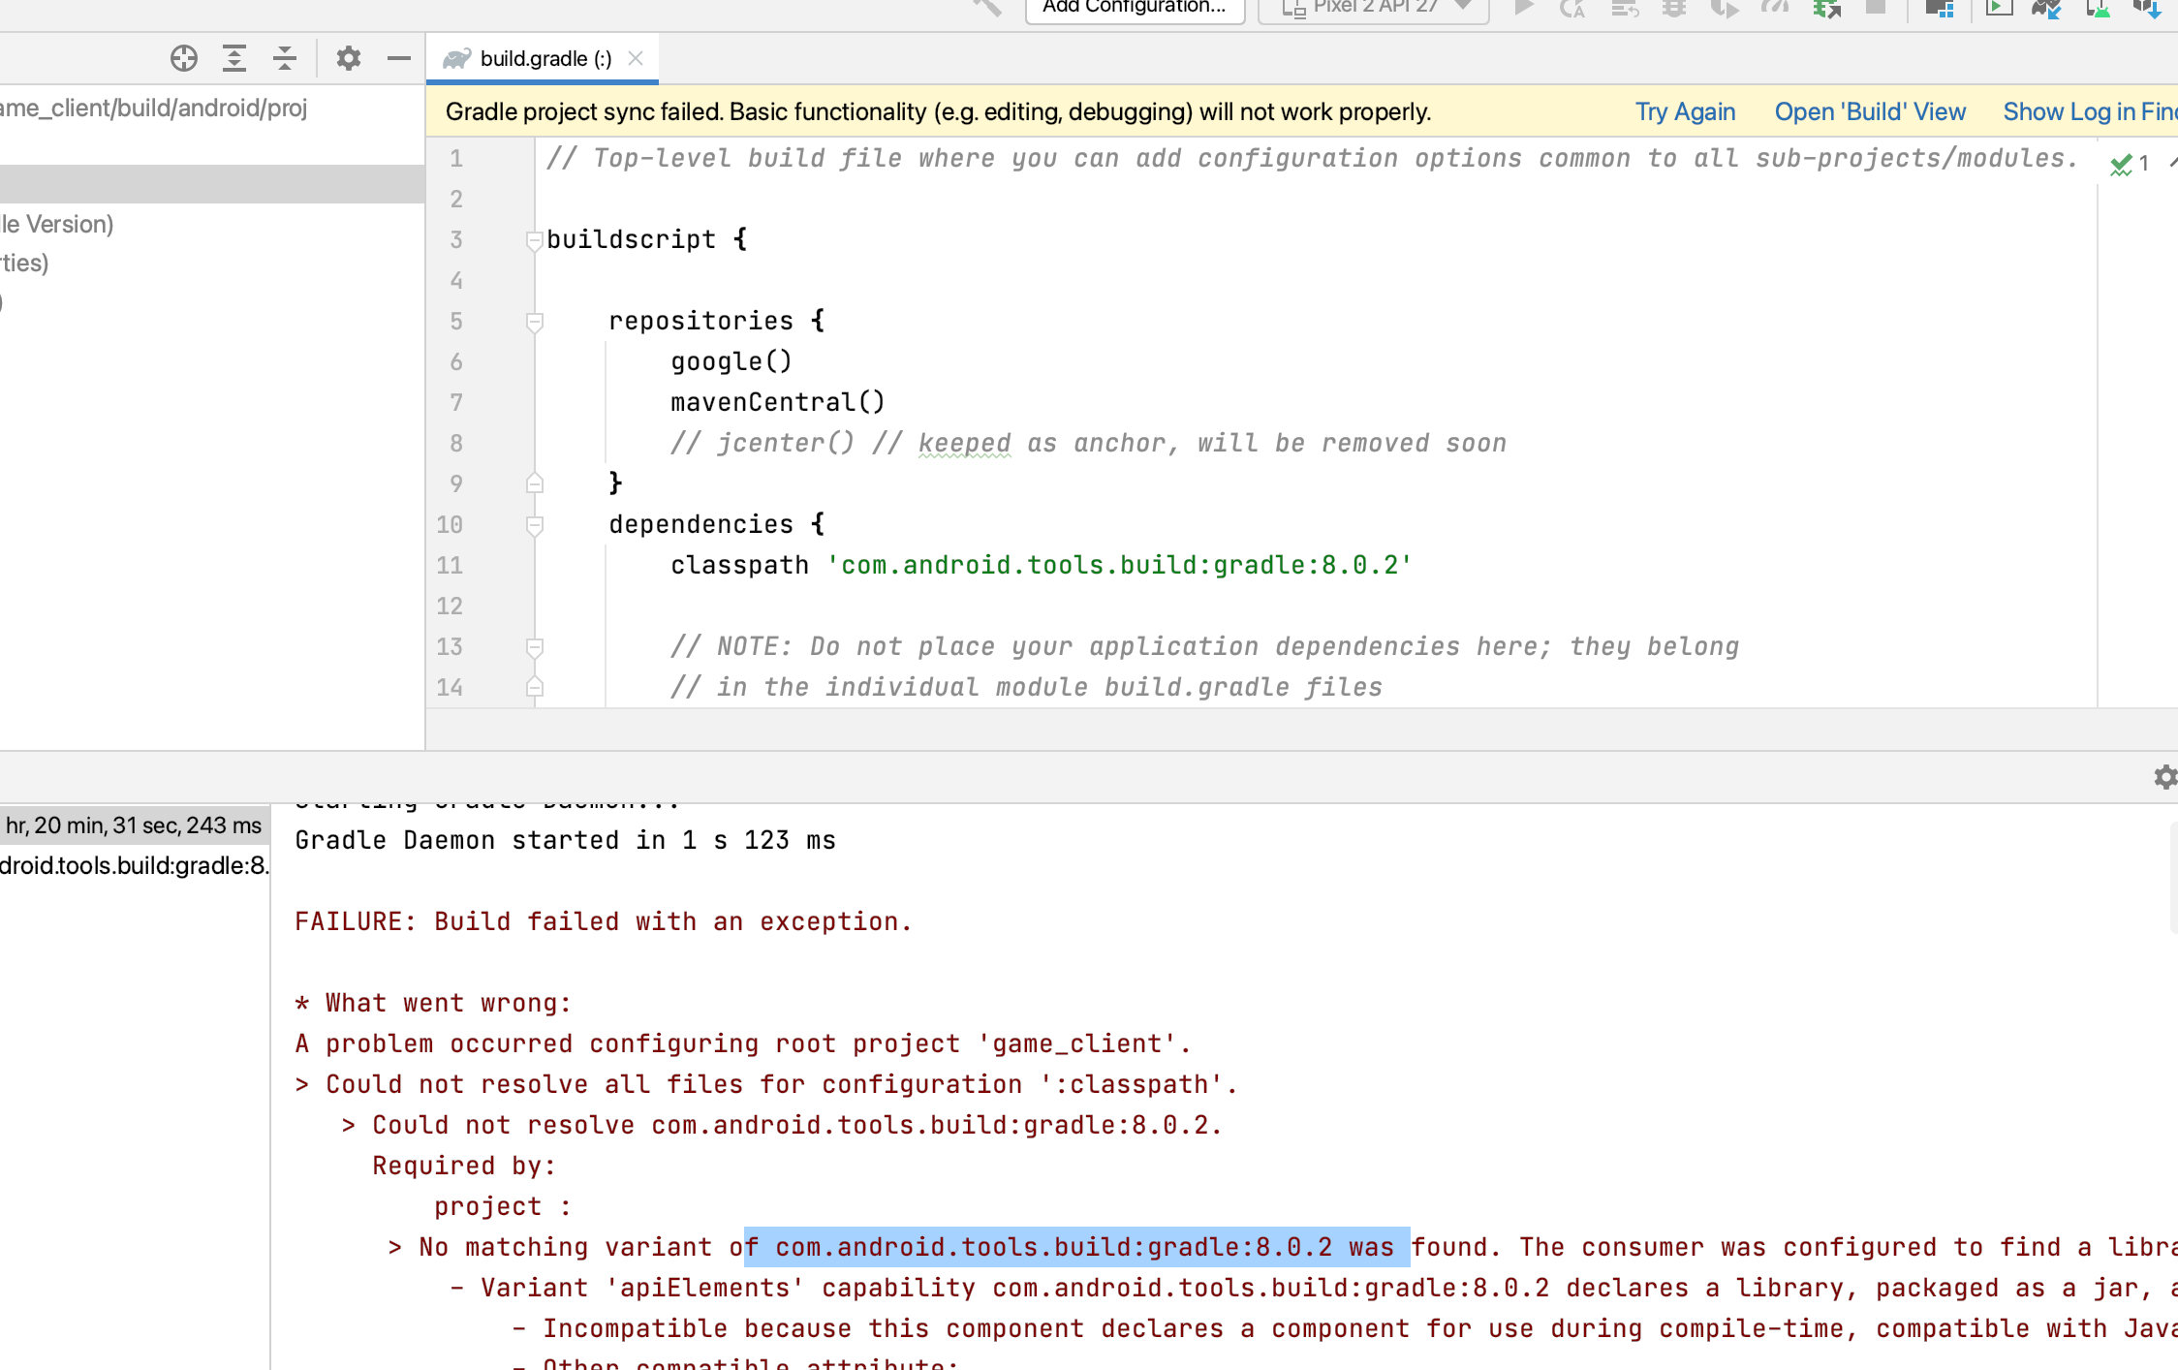2178x1370 pixels.
Task: Click the Try Again link
Action: tap(1685, 111)
